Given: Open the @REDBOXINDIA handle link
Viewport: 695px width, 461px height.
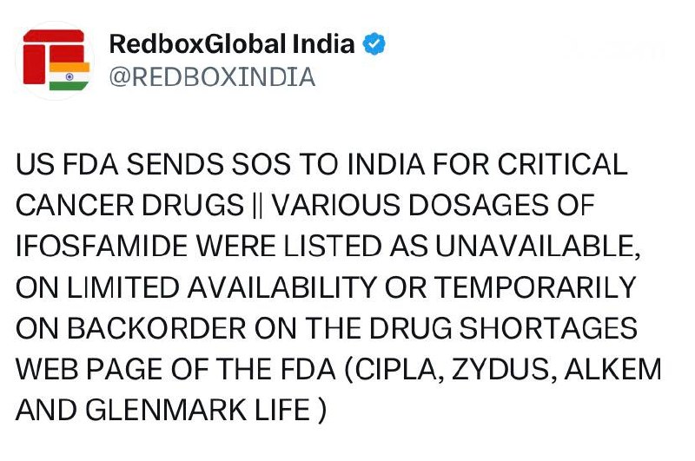Looking at the screenshot, I should coord(212,77).
